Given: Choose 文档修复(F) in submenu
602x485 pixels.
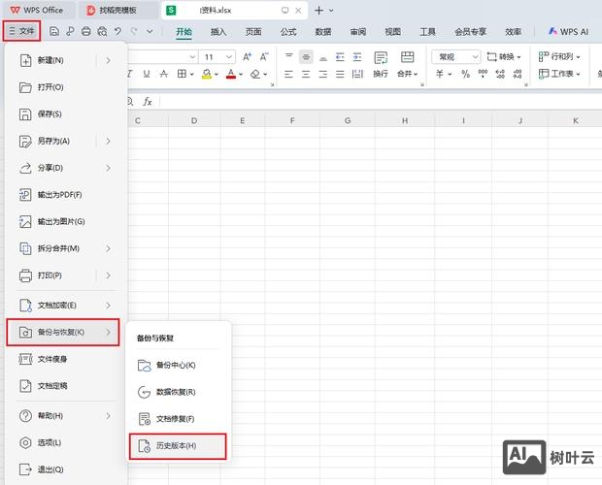Looking at the screenshot, I should [178, 419].
